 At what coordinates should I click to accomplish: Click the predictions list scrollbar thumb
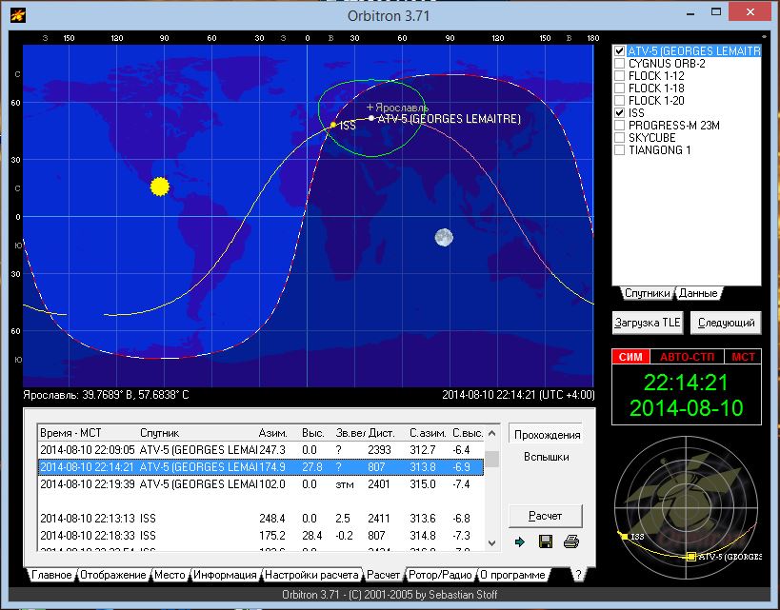[x=492, y=459]
